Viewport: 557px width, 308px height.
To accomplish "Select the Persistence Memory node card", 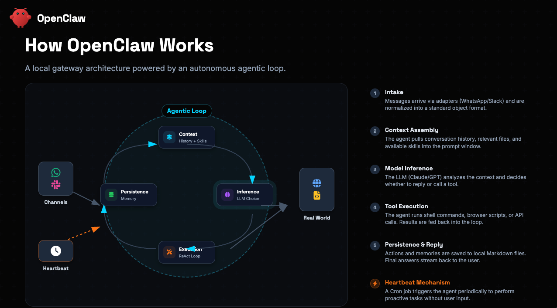I will coord(129,195).
